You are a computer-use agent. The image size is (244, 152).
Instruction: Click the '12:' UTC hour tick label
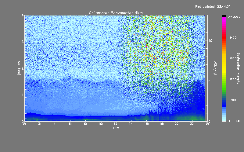[116, 124]
